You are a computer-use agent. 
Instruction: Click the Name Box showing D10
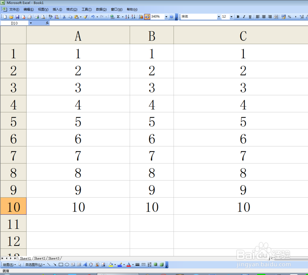[x=14, y=23]
